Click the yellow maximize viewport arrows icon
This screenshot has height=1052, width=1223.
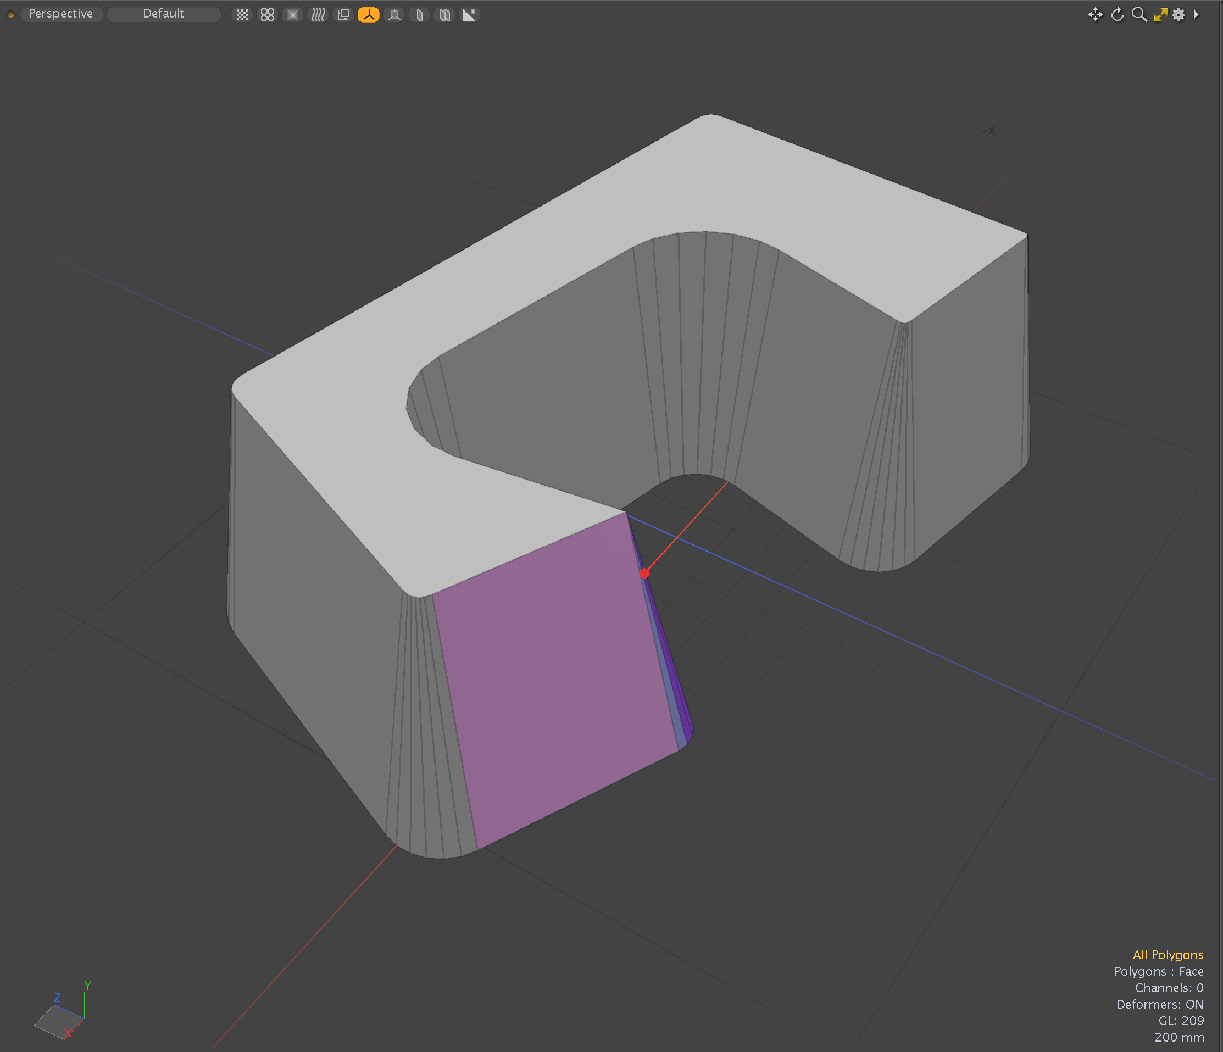[1160, 15]
